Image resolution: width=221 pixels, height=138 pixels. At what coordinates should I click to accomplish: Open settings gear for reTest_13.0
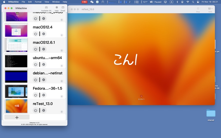pos(44,110)
